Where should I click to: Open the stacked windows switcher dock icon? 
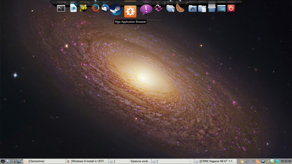pyautogui.click(x=171, y=9)
